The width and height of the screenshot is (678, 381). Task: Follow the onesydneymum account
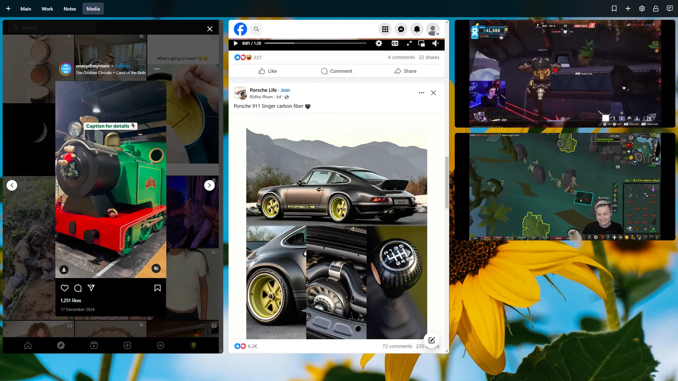pyautogui.click(x=122, y=66)
